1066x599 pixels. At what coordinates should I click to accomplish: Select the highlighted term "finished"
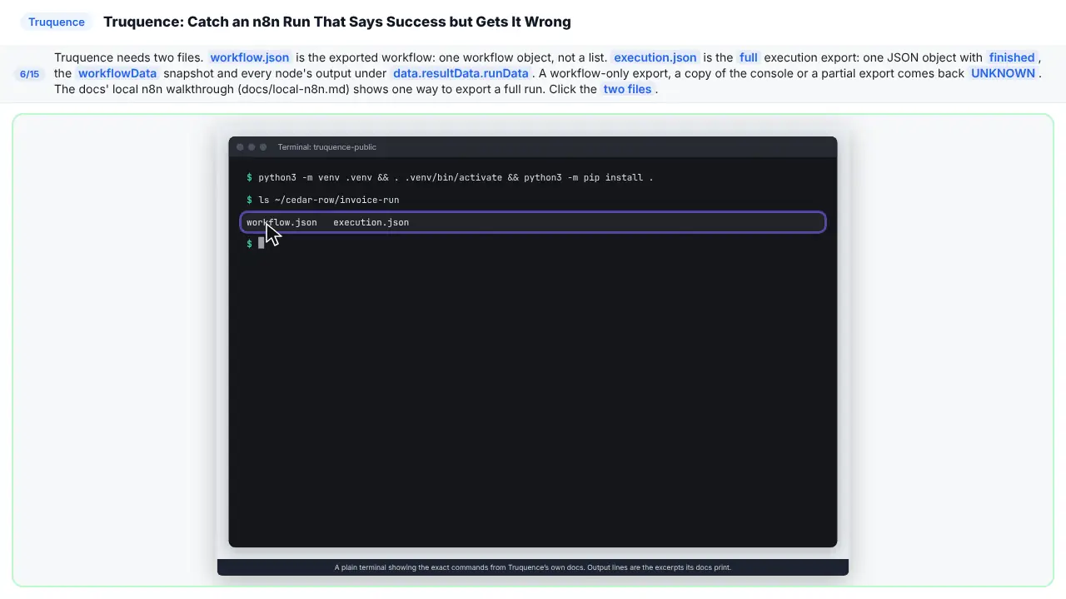click(x=1012, y=57)
